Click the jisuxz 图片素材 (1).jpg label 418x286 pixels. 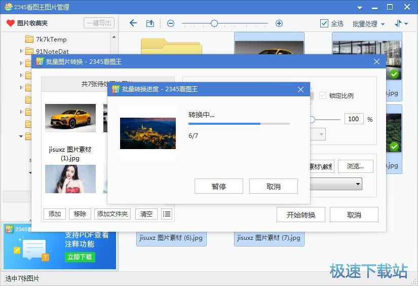click(70, 154)
